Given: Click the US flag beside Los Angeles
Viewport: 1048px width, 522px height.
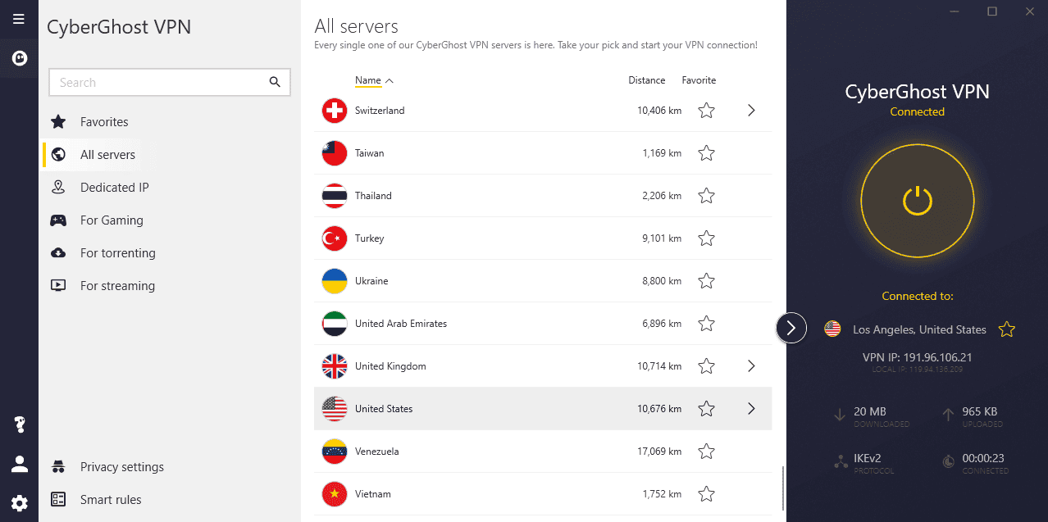Looking at the screenshot, I should [x=832, y=329].
